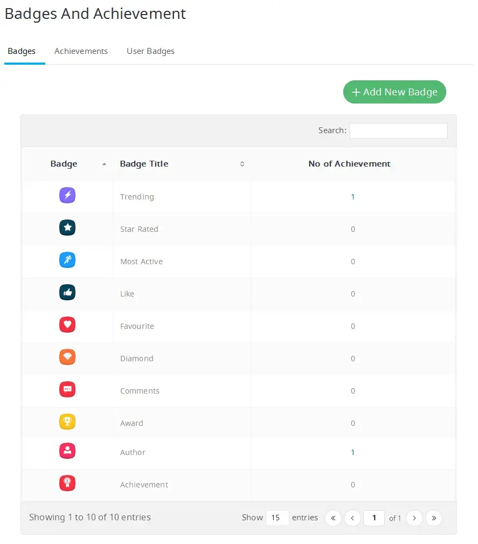Open Trending's achievement count link
This screenshot has height=544, width=478.
point(353,197)
